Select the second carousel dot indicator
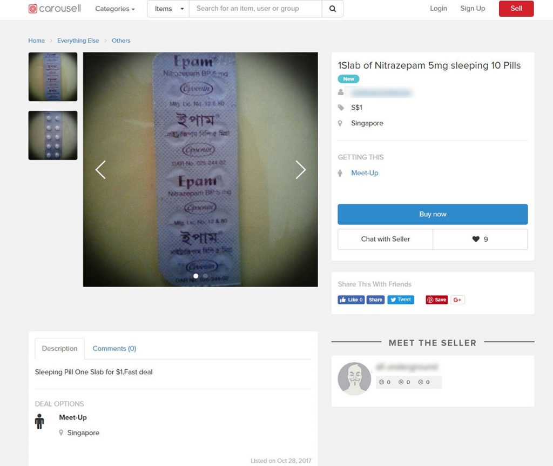 (x=205, y=276)
